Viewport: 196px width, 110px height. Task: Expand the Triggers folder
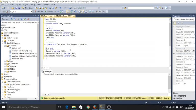point(5,66)
